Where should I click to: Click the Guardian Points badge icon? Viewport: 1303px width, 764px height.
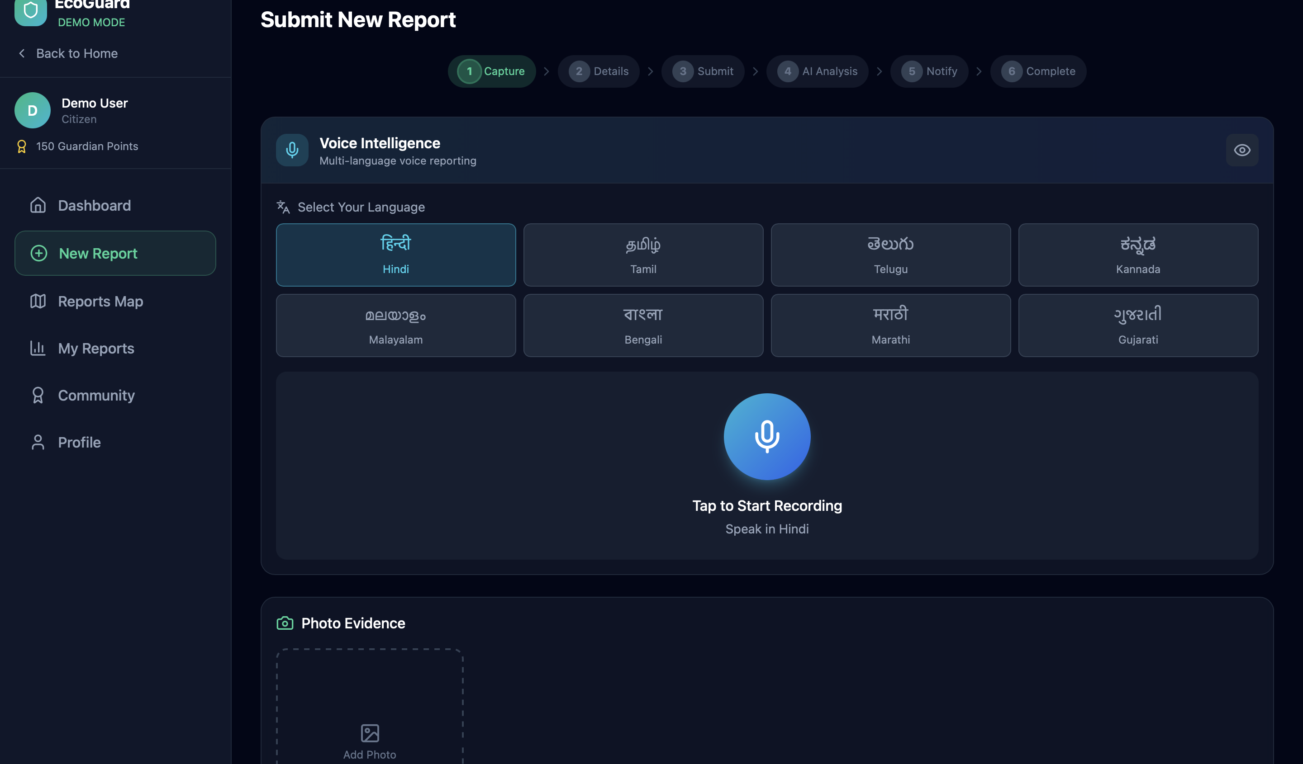point(22,147)
